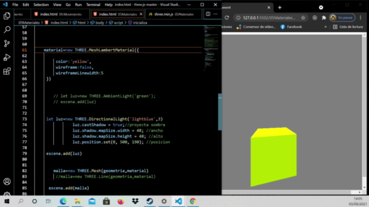Screen dimensions: 369x207
Task: Switch to Chrome on taskbar
Action: coord(193,201)
